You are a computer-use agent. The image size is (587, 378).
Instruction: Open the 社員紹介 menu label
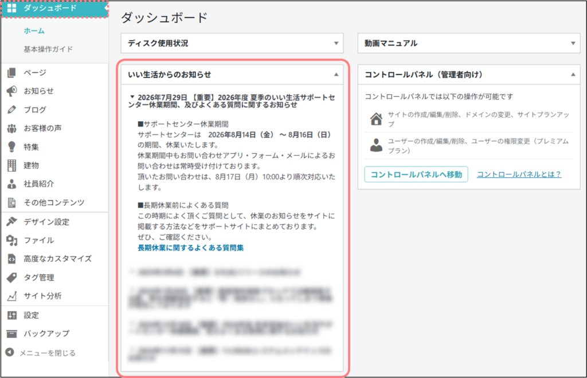39,184
